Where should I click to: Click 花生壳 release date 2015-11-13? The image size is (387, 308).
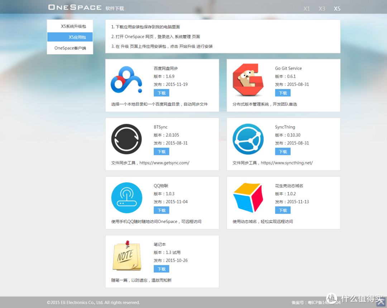[x=292, y=201]
